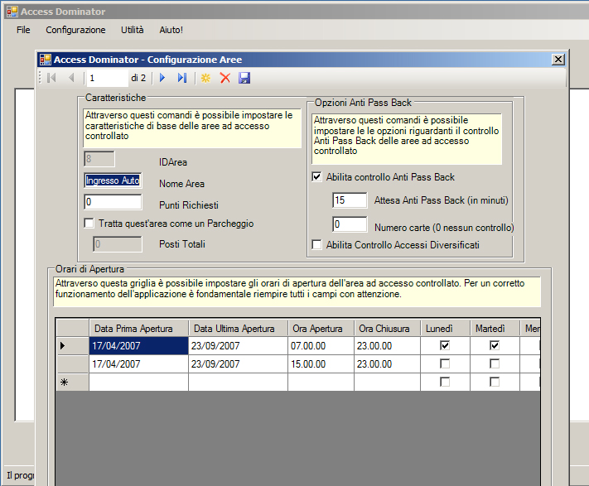Add a new area record
This screenshot has height=486, width=589.
pos(205,78)
